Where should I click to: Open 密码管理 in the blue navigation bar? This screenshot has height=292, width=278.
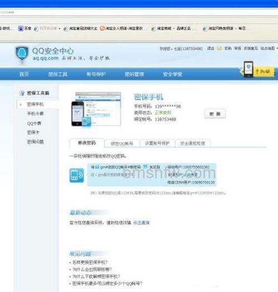(134, 74)
